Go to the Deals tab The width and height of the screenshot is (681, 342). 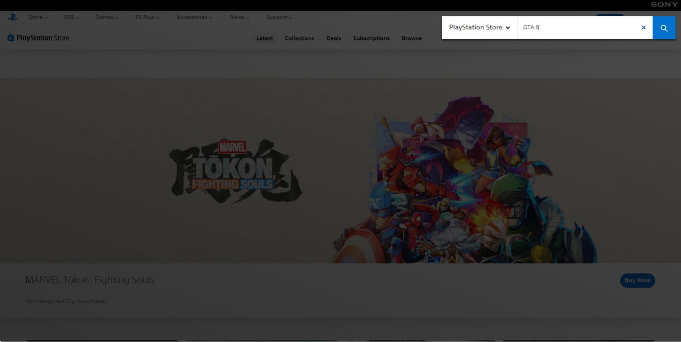334,38
